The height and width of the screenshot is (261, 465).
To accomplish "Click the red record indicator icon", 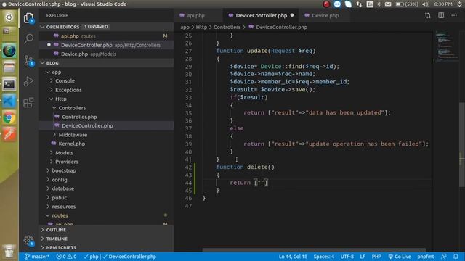I will click(326, 4).
